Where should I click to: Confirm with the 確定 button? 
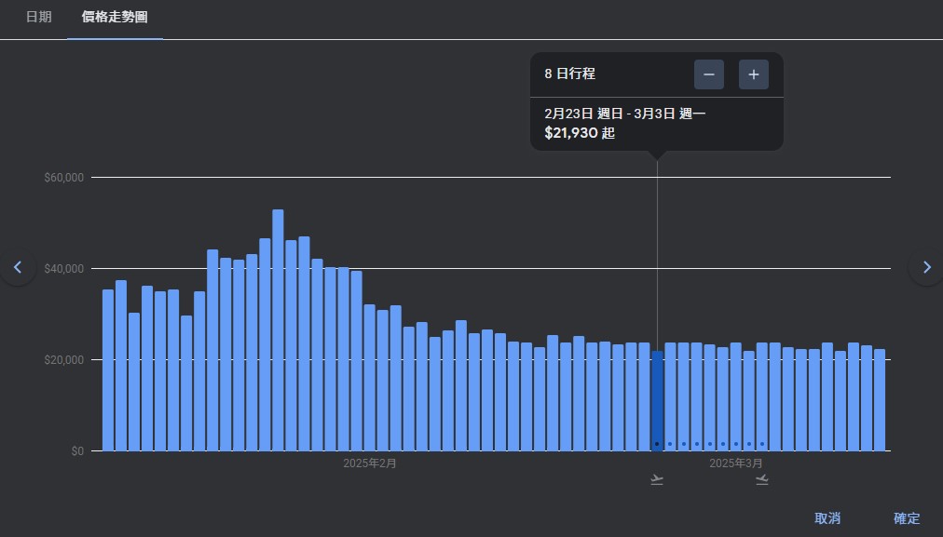[x=906, y=518]
